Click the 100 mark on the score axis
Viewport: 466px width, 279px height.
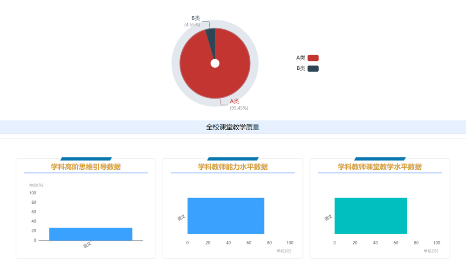[289, 242]
